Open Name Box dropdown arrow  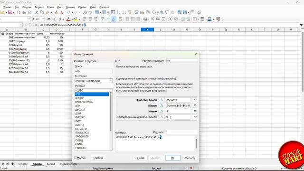point(20,25)
